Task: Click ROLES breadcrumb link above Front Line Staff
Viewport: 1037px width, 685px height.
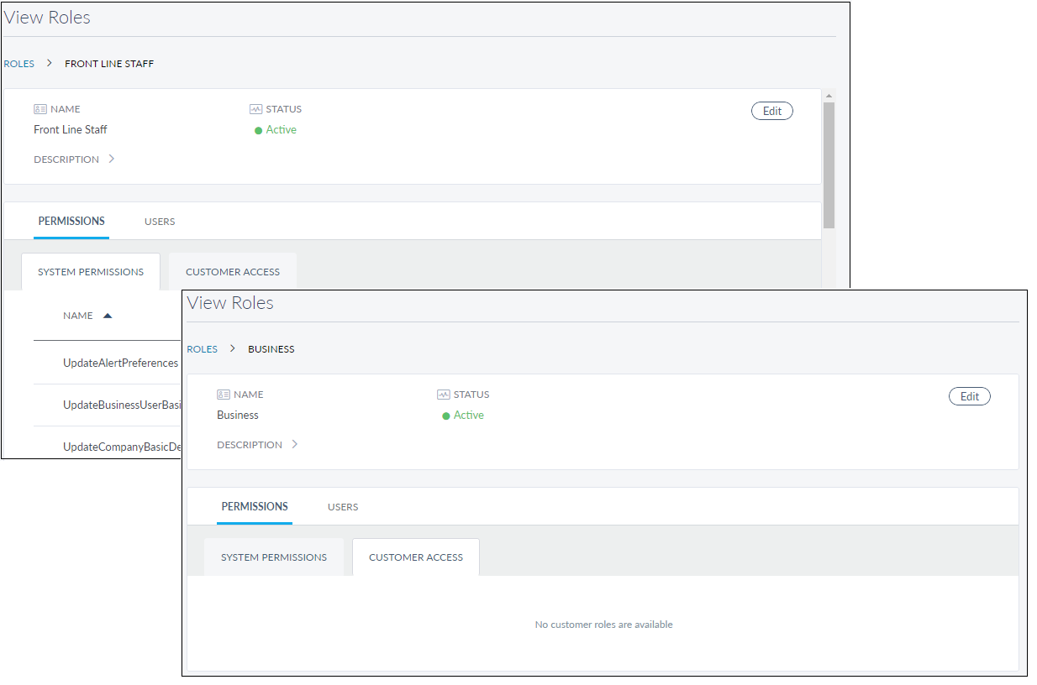Action: [19, 64]
